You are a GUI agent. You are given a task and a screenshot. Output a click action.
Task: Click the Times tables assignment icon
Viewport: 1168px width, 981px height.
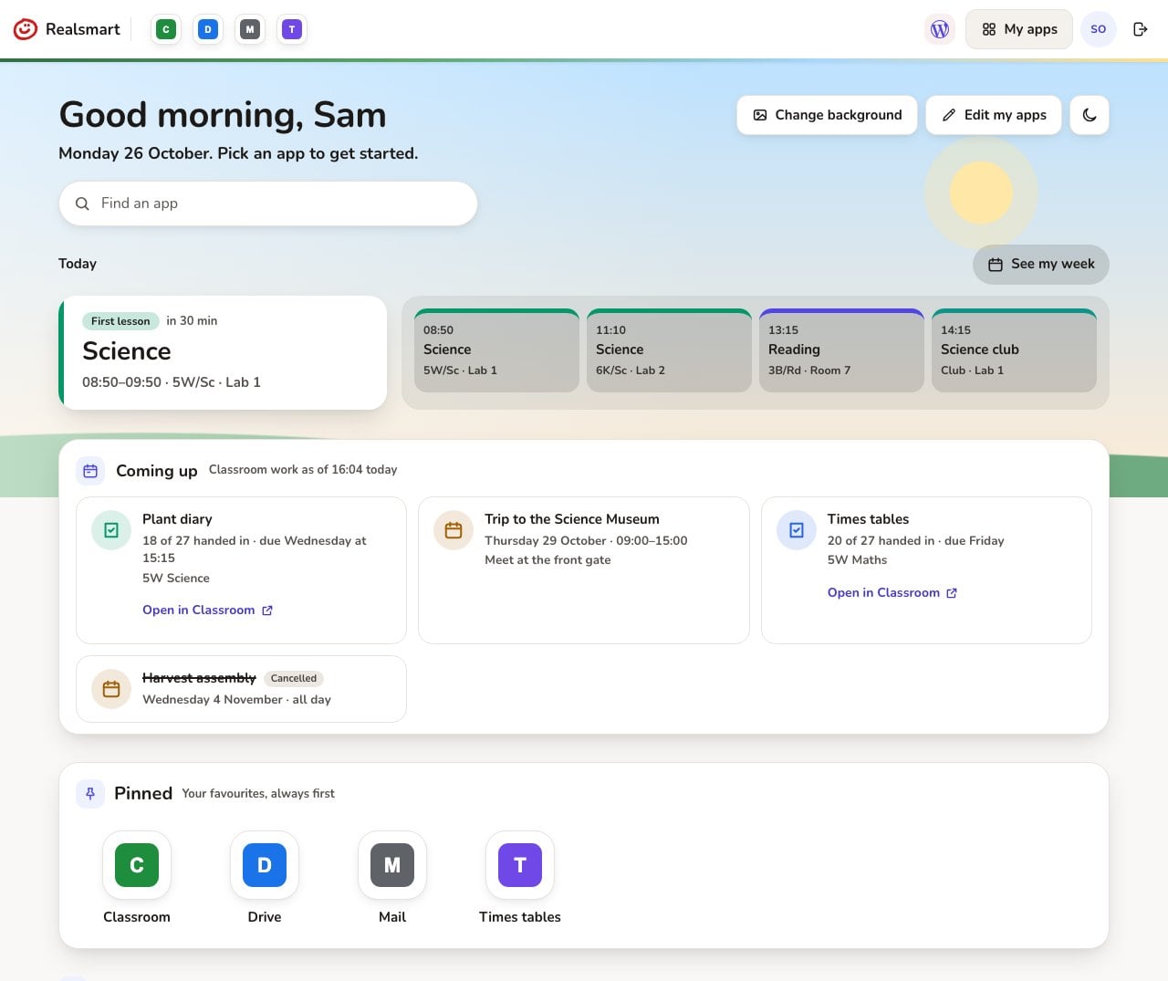click(x=797, y=530)
